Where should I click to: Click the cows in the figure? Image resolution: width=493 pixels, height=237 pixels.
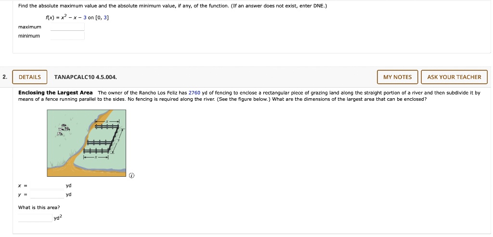click(x=63, y=130)
